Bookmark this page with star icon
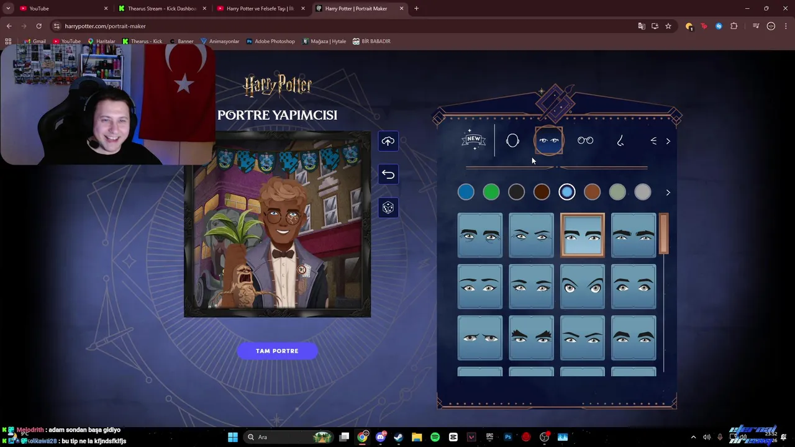The width and height of the screenshot is (795, 447). pyautogui.click(x=668, y=26)
